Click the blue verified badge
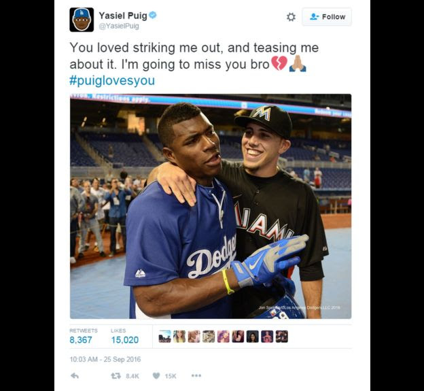This screenshot has height=391, width=424. (153, 15)
